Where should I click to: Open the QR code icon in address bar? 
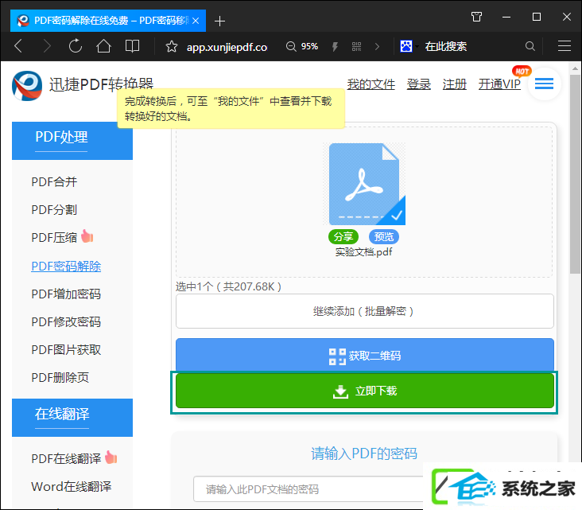[356, 46]
